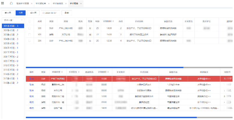
Task: Select room 301手术间 in the list
Action: pos(13,26)
